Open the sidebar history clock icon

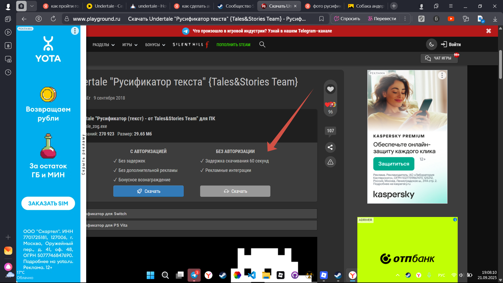pyautogui.click(x=8, y=72)
